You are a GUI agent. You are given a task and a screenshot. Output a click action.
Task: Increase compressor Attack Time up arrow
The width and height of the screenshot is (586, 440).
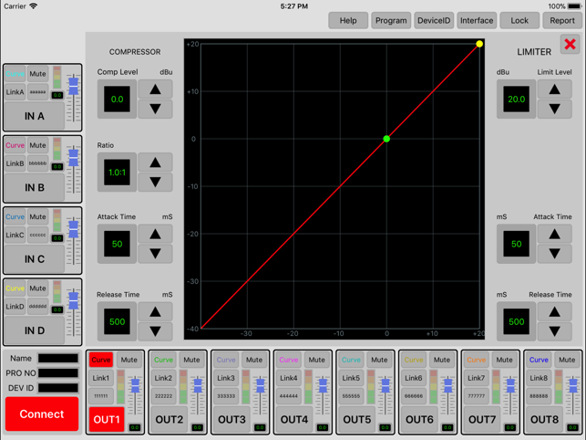point(155,234)
